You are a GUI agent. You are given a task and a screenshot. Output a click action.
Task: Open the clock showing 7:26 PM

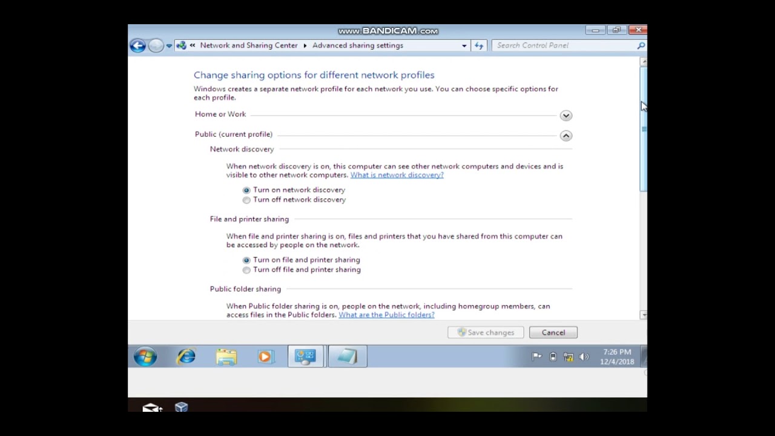[617, 357]
